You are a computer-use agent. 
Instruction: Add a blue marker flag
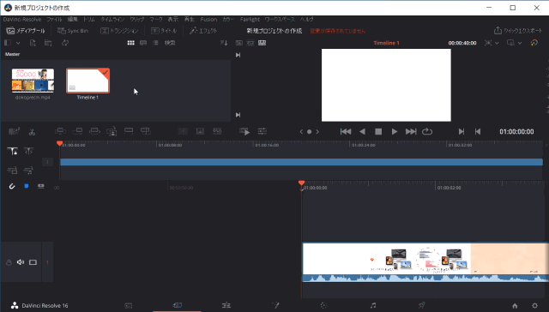[27, 186]
